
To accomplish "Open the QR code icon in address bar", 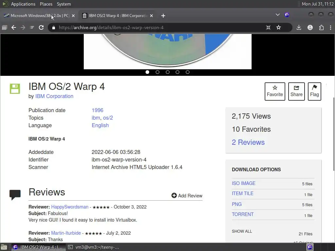I will pyautogui.click(x=268, y=27).
